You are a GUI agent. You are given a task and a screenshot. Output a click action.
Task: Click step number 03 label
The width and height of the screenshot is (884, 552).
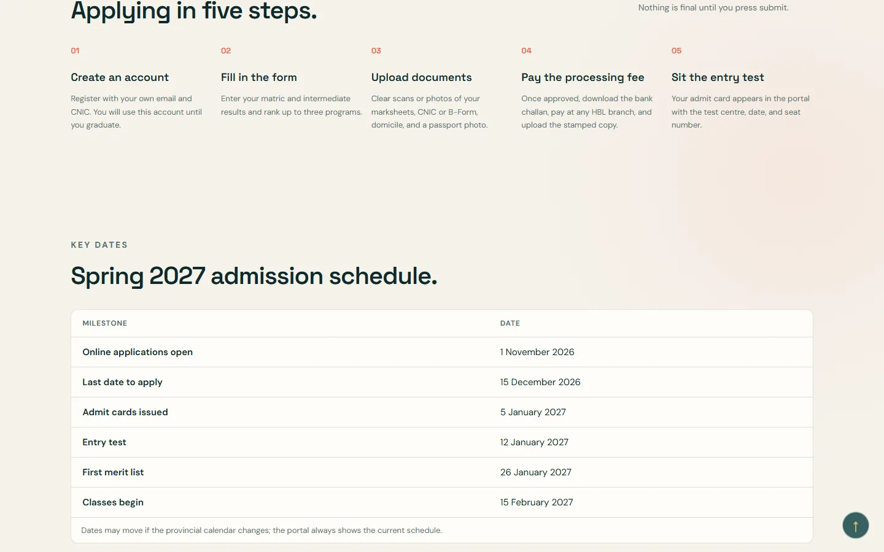tap(376, 51)
